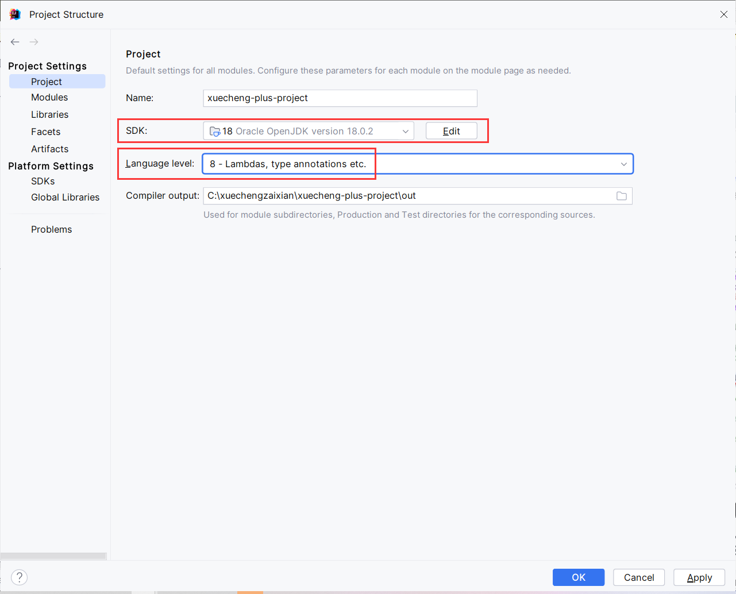Open SDKs under Platform Settings

tap(43, 182)
